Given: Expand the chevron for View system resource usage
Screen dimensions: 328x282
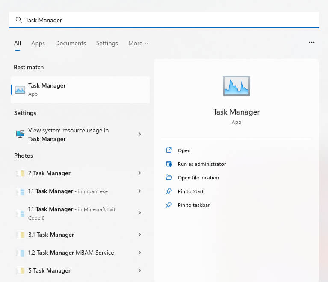Looking at the screenshot, I should (139, 134).
